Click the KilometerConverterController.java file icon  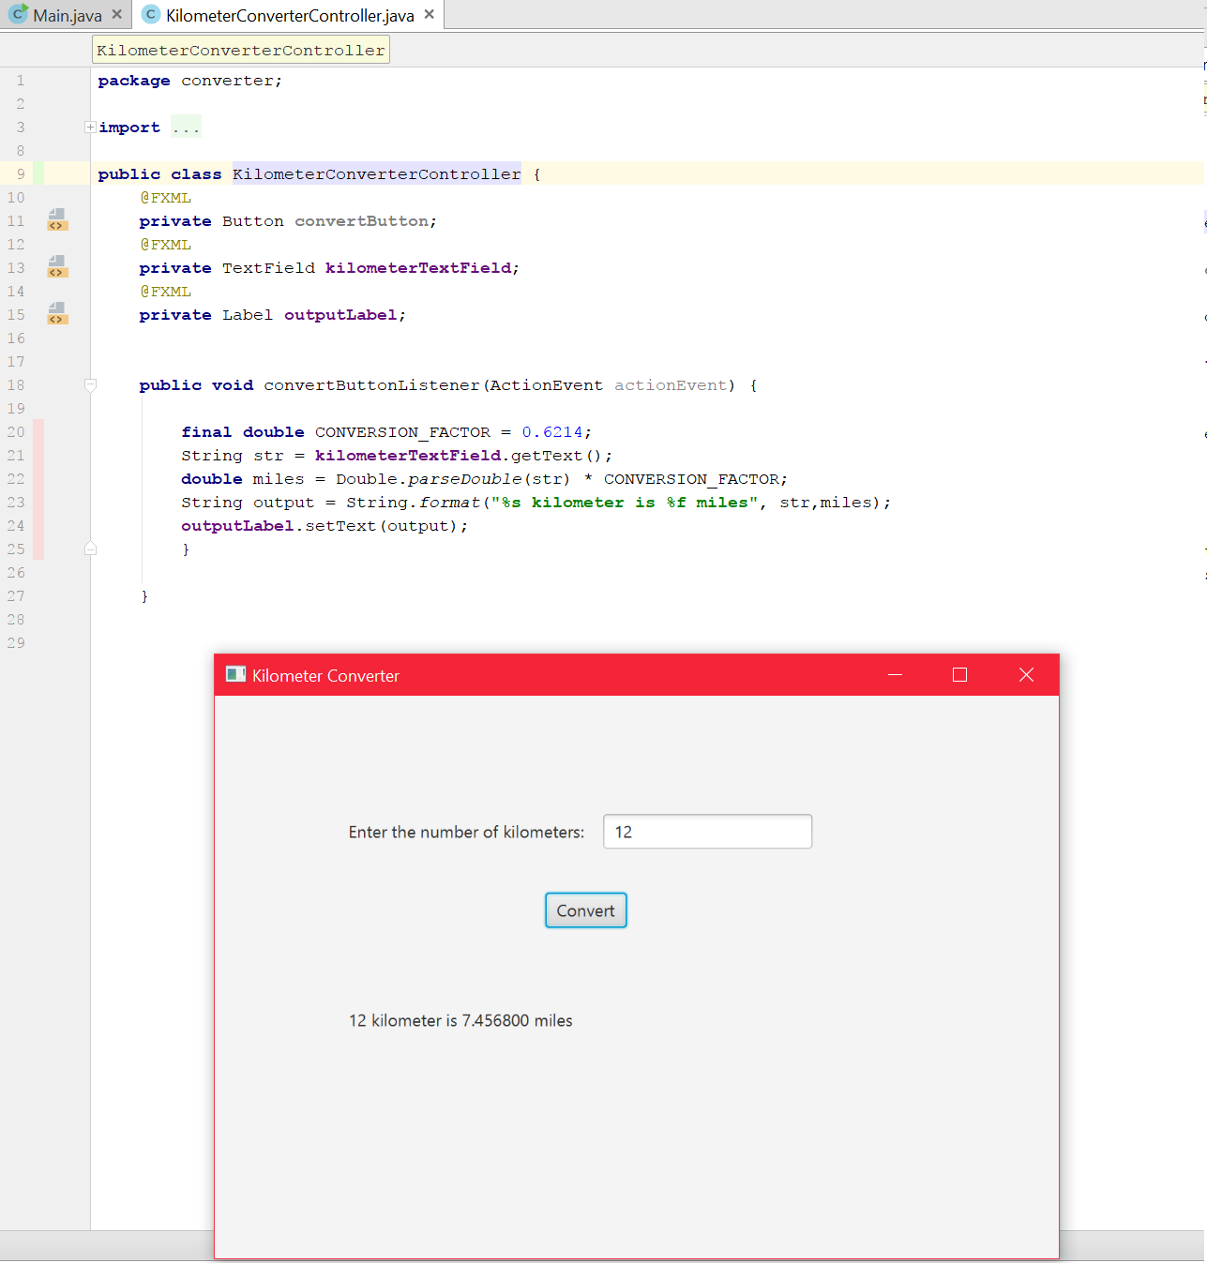pyautogui.click(x=150, y=15)
